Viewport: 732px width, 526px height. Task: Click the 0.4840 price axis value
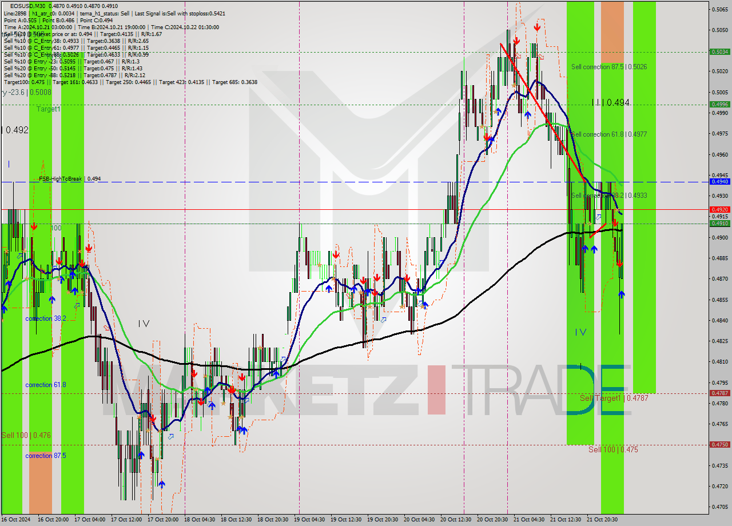coord(720,320)
